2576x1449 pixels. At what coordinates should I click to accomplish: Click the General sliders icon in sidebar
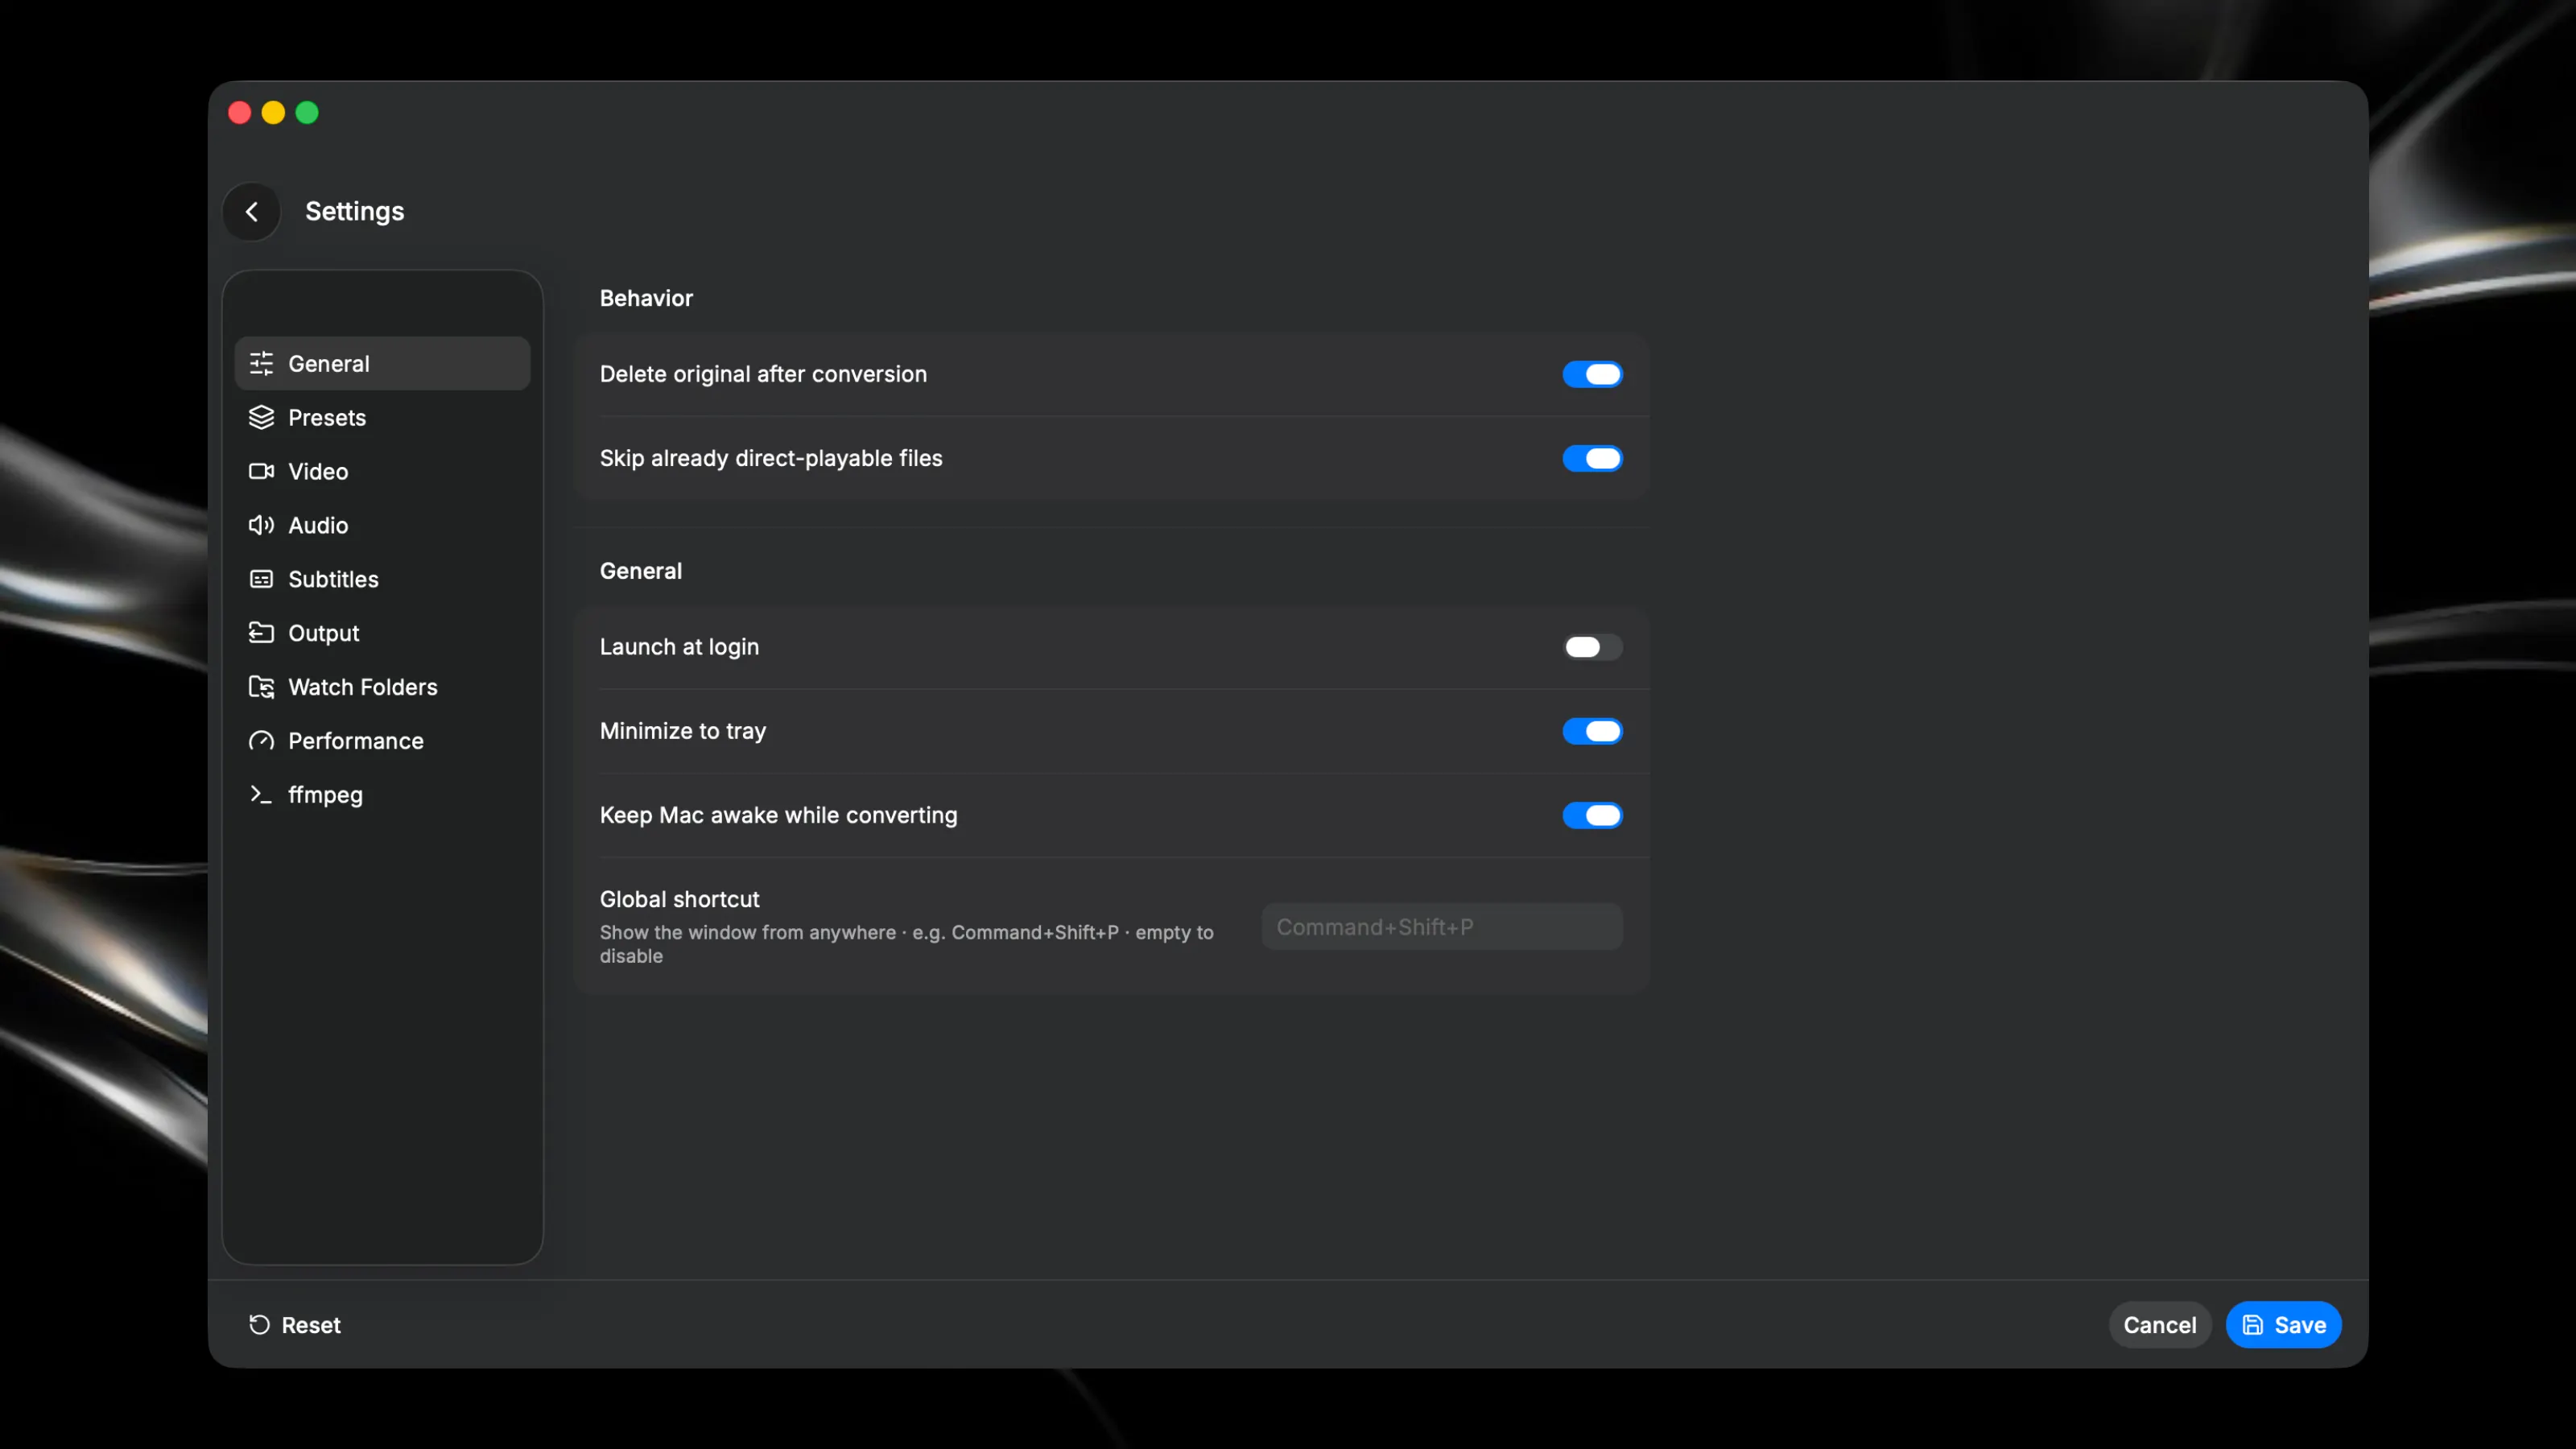261,363
